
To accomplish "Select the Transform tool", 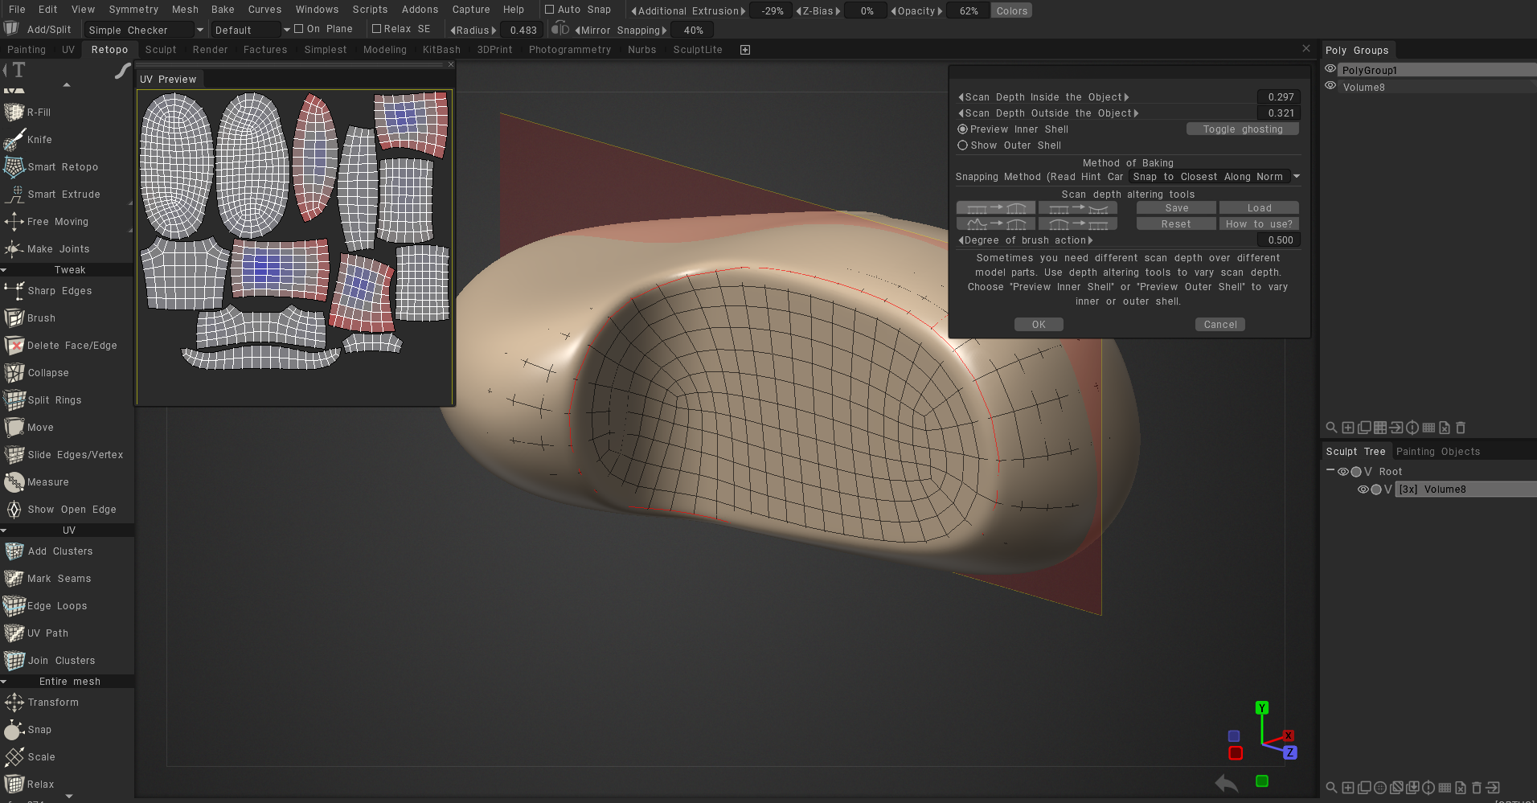I will [x=53, y=703].
